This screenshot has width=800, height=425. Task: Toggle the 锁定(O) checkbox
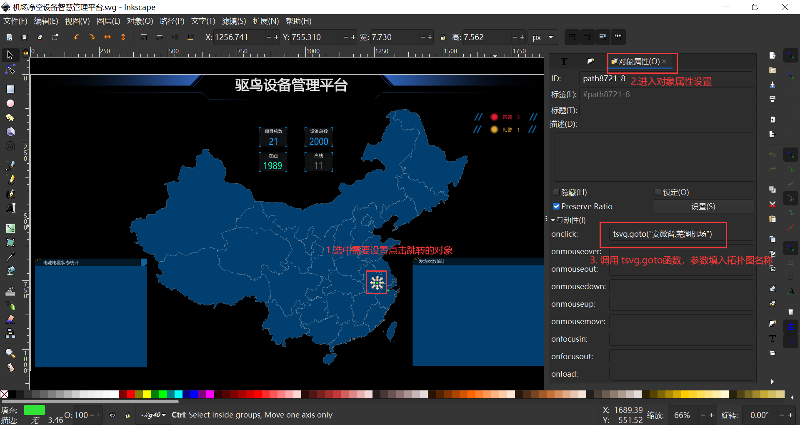[x=657, y=192]
